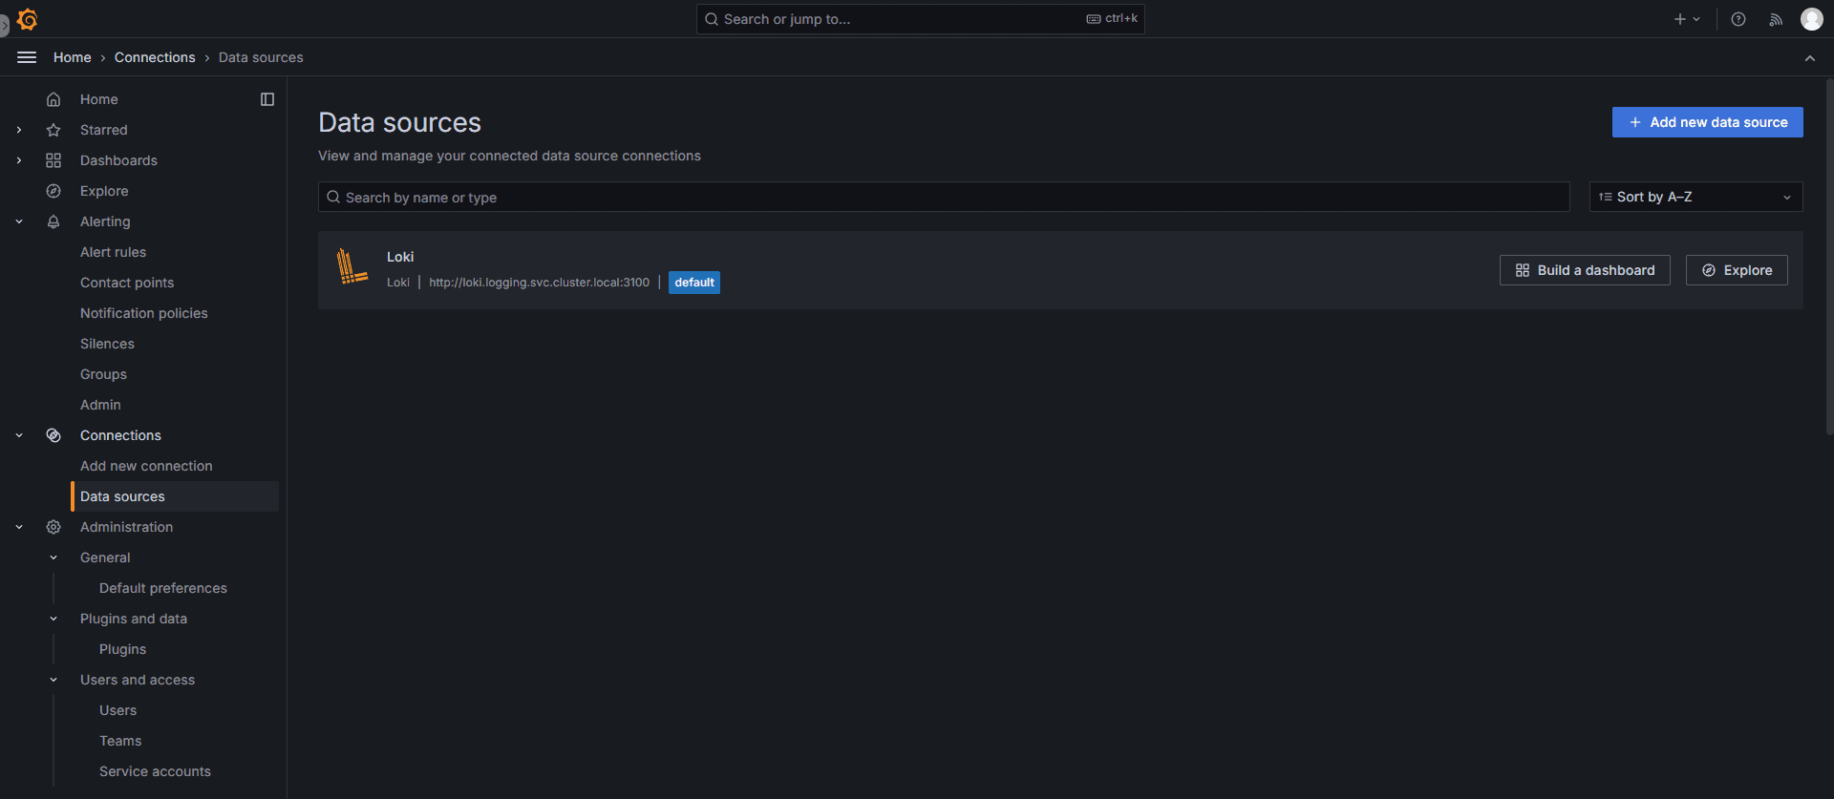Collapse the General subsection arrow
Viewport: 1834px width, 799px height.
(x=53, y=557)
